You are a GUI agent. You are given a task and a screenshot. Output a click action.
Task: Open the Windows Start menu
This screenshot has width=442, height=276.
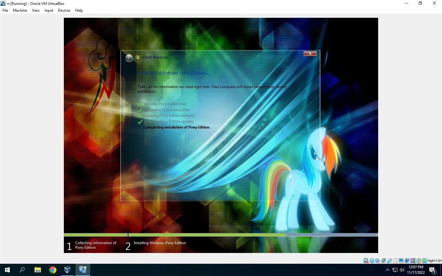[x=7, y=270]
